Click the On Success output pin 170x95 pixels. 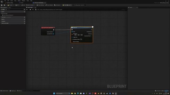click(91, 32)
